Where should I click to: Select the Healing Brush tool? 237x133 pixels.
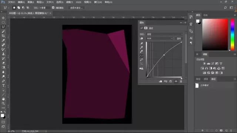point(3,45)
